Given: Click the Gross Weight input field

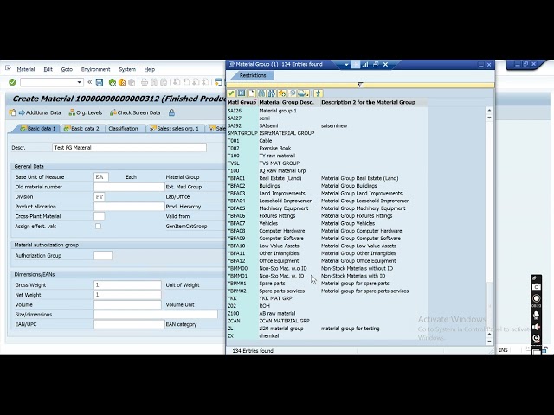Looking at the screenshot, I should coord(127,284).
